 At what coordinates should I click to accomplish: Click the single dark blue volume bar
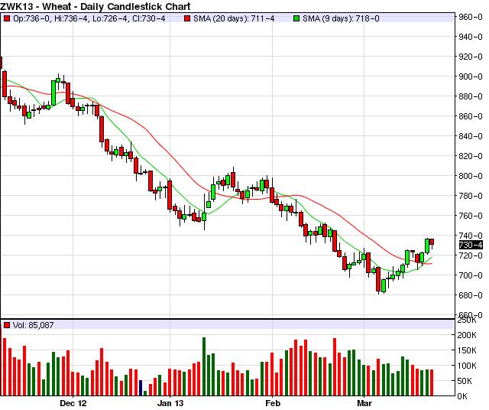(141, 388)
